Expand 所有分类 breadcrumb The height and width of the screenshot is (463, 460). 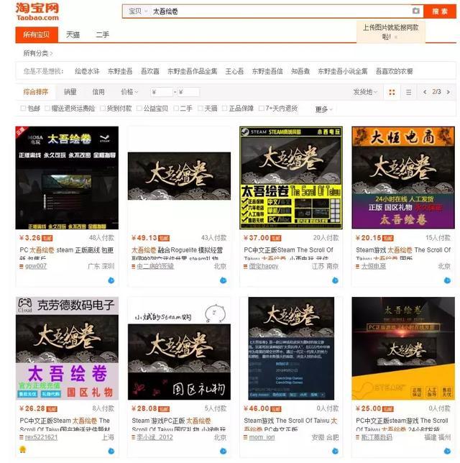tap(38, 53)
